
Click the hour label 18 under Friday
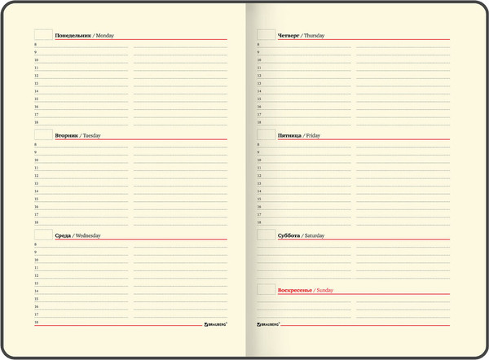click(259, 222)
